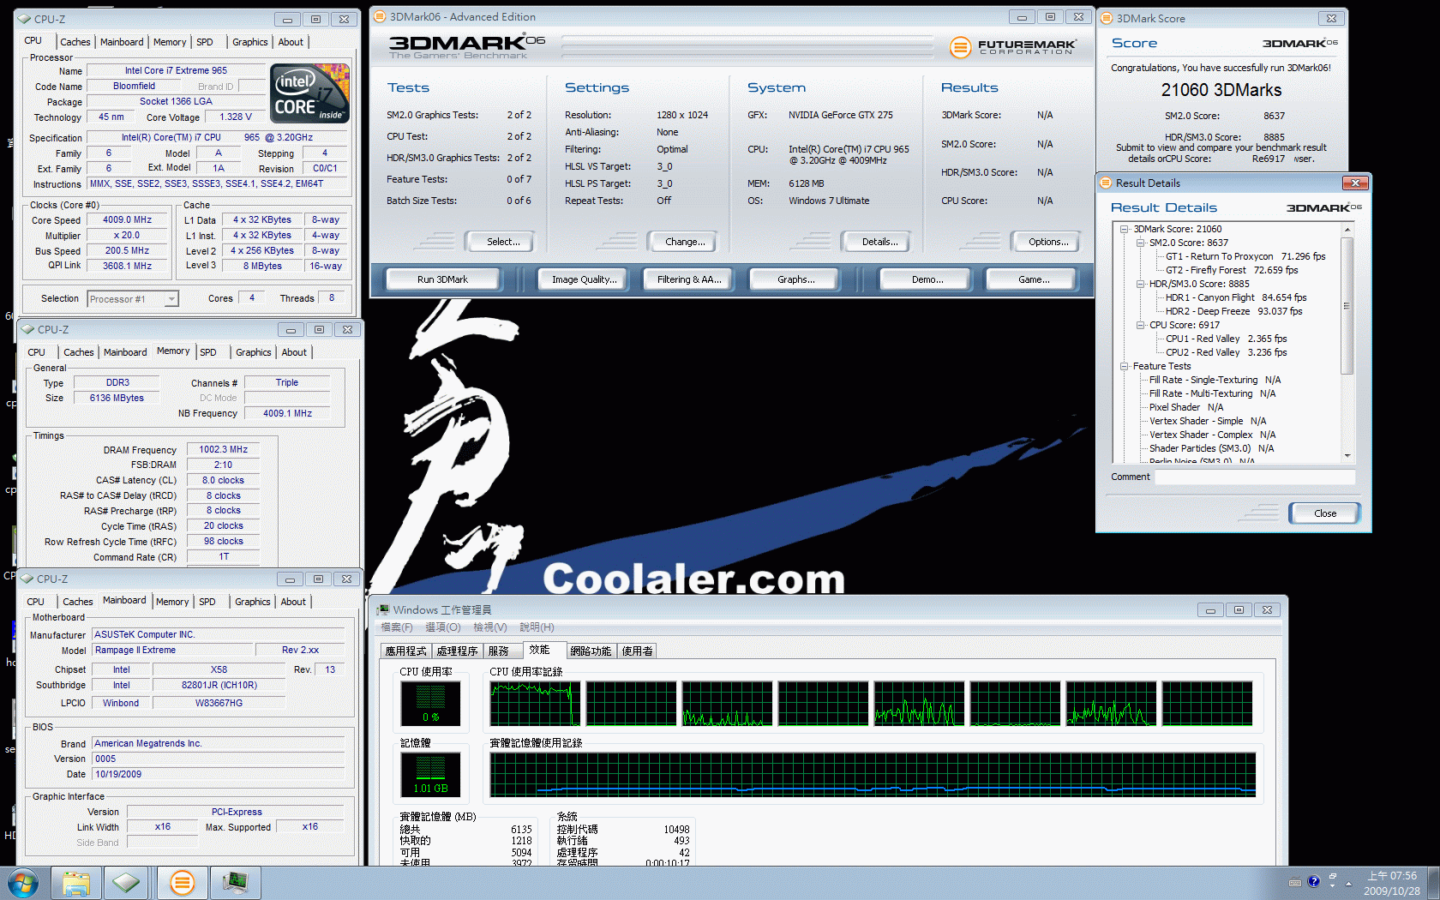Click the Memory CPU-Z window title icon
This screenshot has width=1440, height=900.
(27, 329)
